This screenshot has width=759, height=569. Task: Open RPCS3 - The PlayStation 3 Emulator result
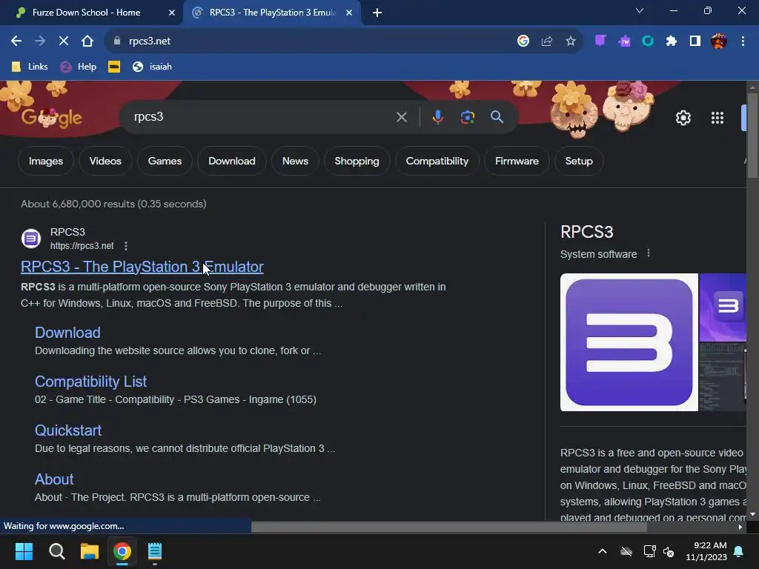coord(142,267)
